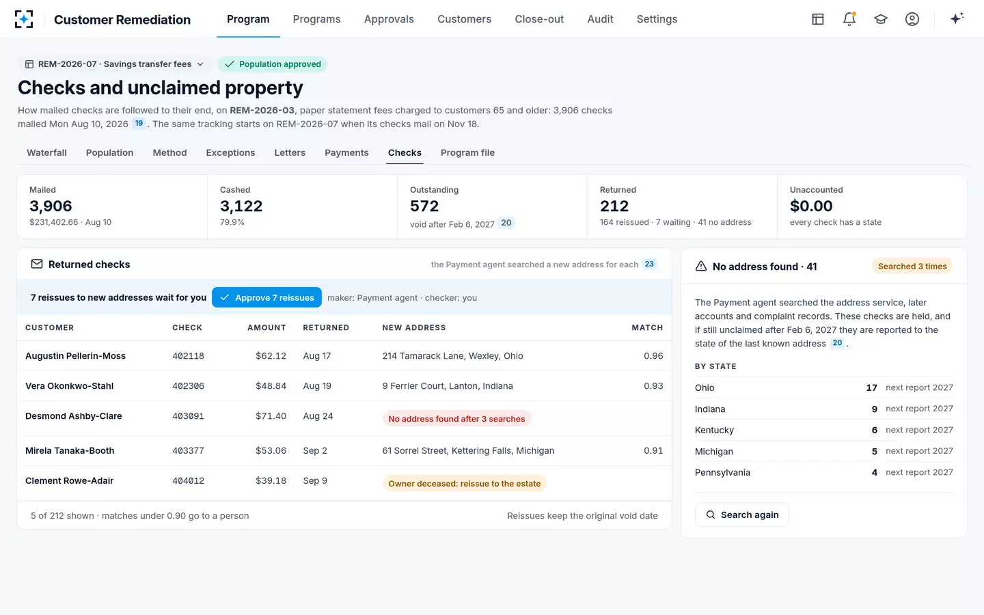Select the Checks tab
This screenshot has height=615, width=984.
click(x=405, y=153)
